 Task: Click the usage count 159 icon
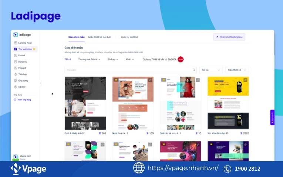[148, 133]
